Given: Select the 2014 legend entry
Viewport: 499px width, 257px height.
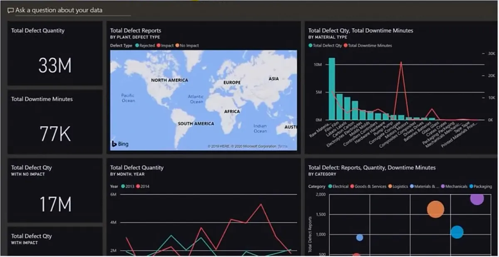Looking at the screenshot, I should pyautogui.click(x=143, y=186).
